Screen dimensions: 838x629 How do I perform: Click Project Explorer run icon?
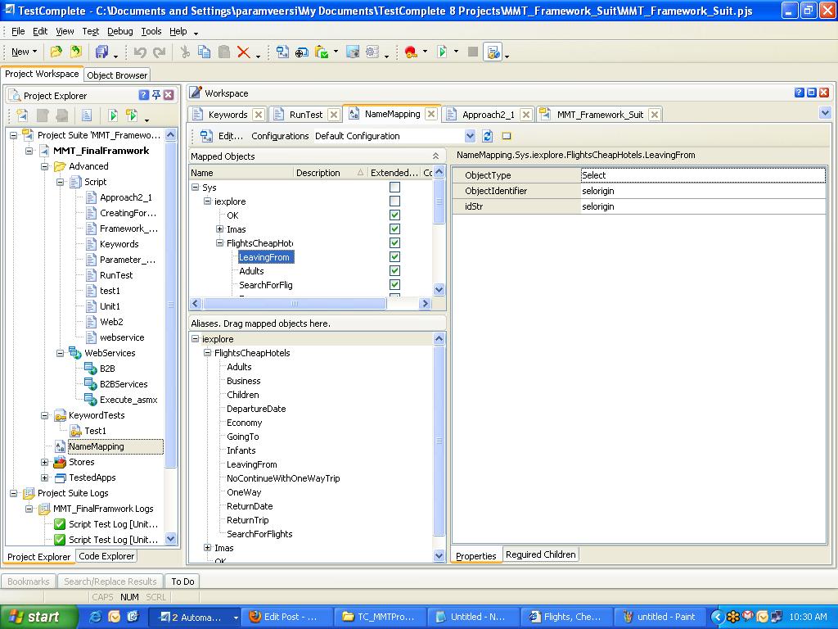point(113,115)
